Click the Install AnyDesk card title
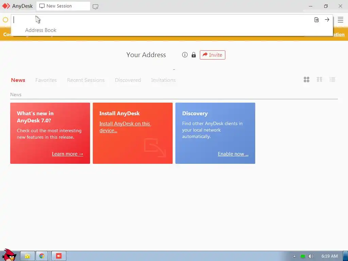 tap(119, 114)
